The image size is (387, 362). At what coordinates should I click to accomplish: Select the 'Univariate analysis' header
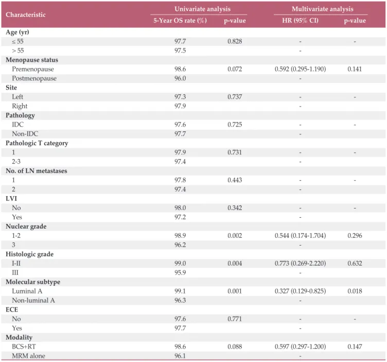coord(202,9)
